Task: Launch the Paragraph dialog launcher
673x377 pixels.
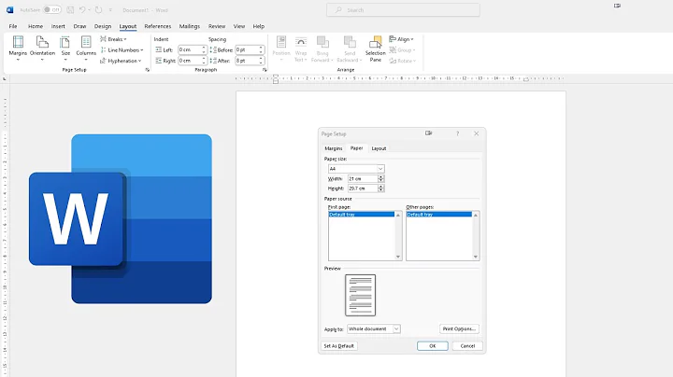Action: (265, 69)
